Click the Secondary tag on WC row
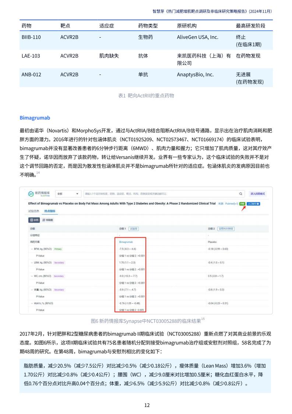Image resolution: width=292 pixels, height=414 pixels. pyautogui.click(x=59, y=276)
